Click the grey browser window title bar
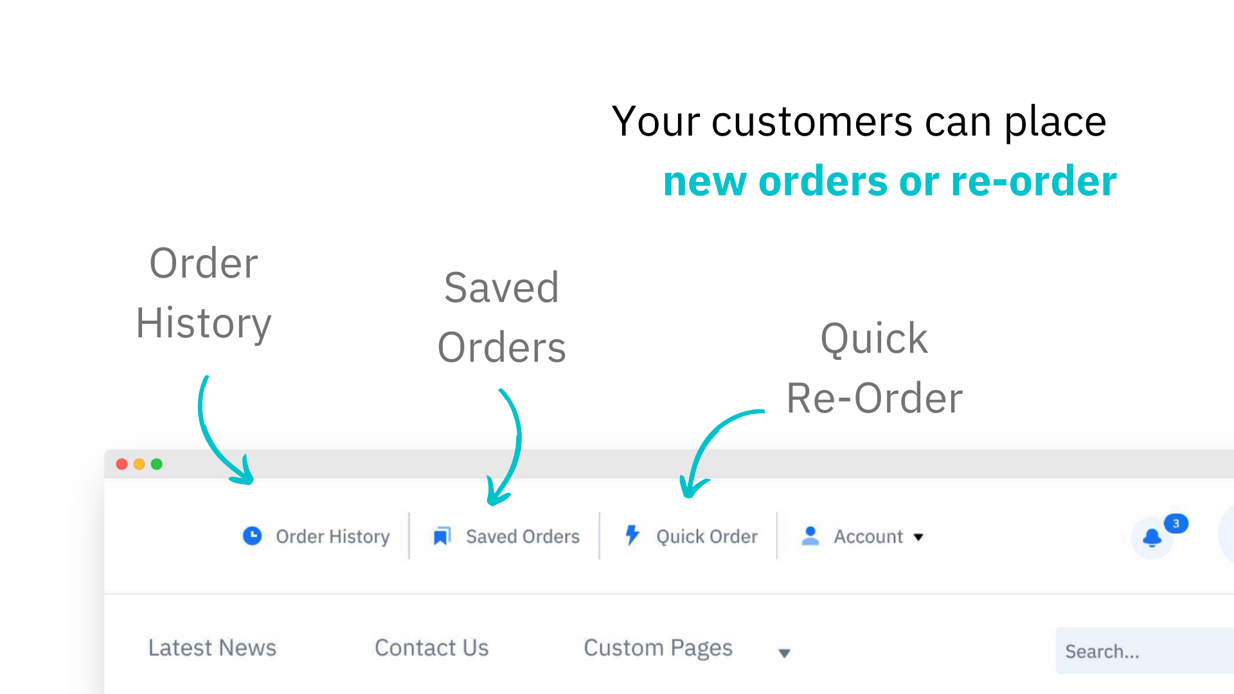Viewport: 1234px width, 694px height. click(x=643, y=464)
